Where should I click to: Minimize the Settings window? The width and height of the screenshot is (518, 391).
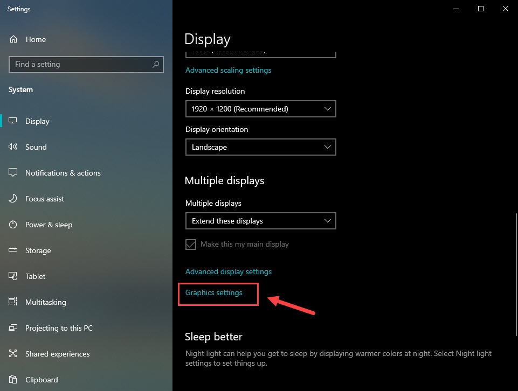tap(456, 9)
